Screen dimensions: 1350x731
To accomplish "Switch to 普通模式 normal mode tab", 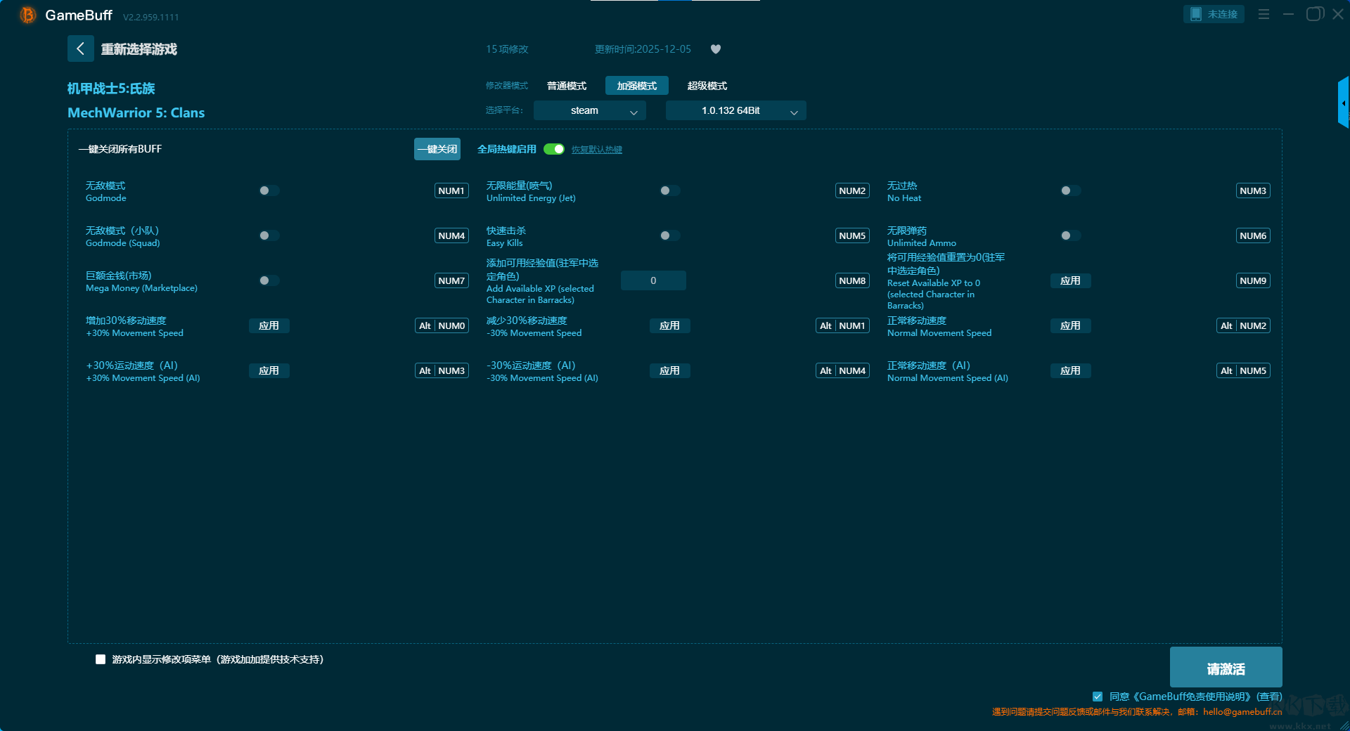I will pyautogui.click(x=567, y=86).
